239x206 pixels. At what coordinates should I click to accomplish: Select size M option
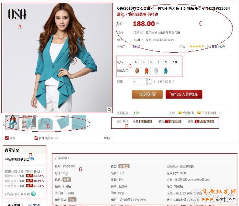151,62
